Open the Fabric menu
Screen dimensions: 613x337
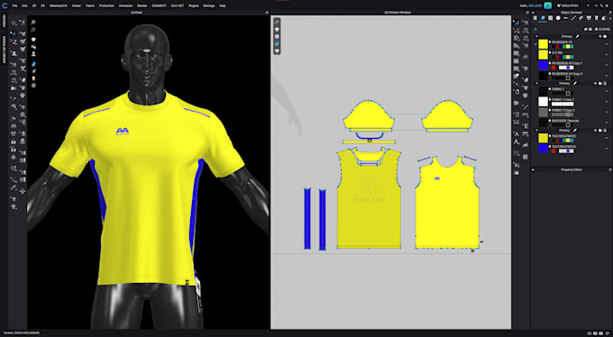coord(90,6)
